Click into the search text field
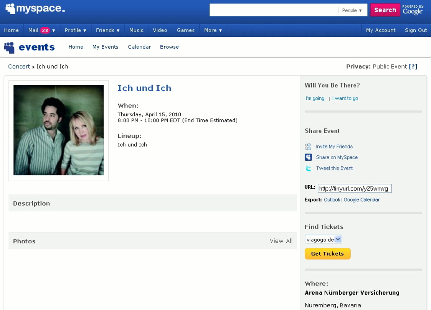 tap(274, 10)
